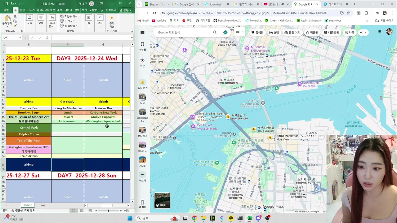Click the Format Painter brush icon

[15, 25]
